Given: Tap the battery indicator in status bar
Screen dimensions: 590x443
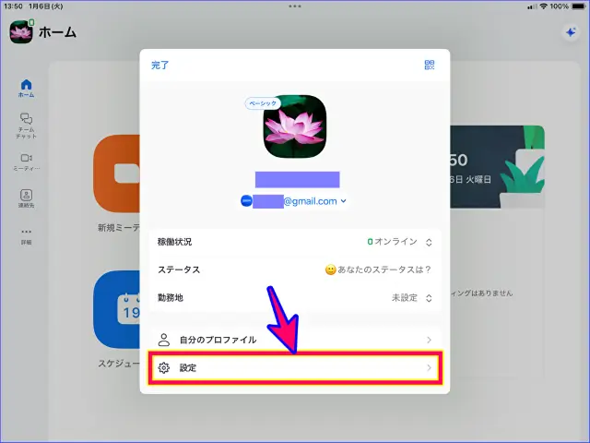Looking at the screenshot, I should click(x=578, y=6).
